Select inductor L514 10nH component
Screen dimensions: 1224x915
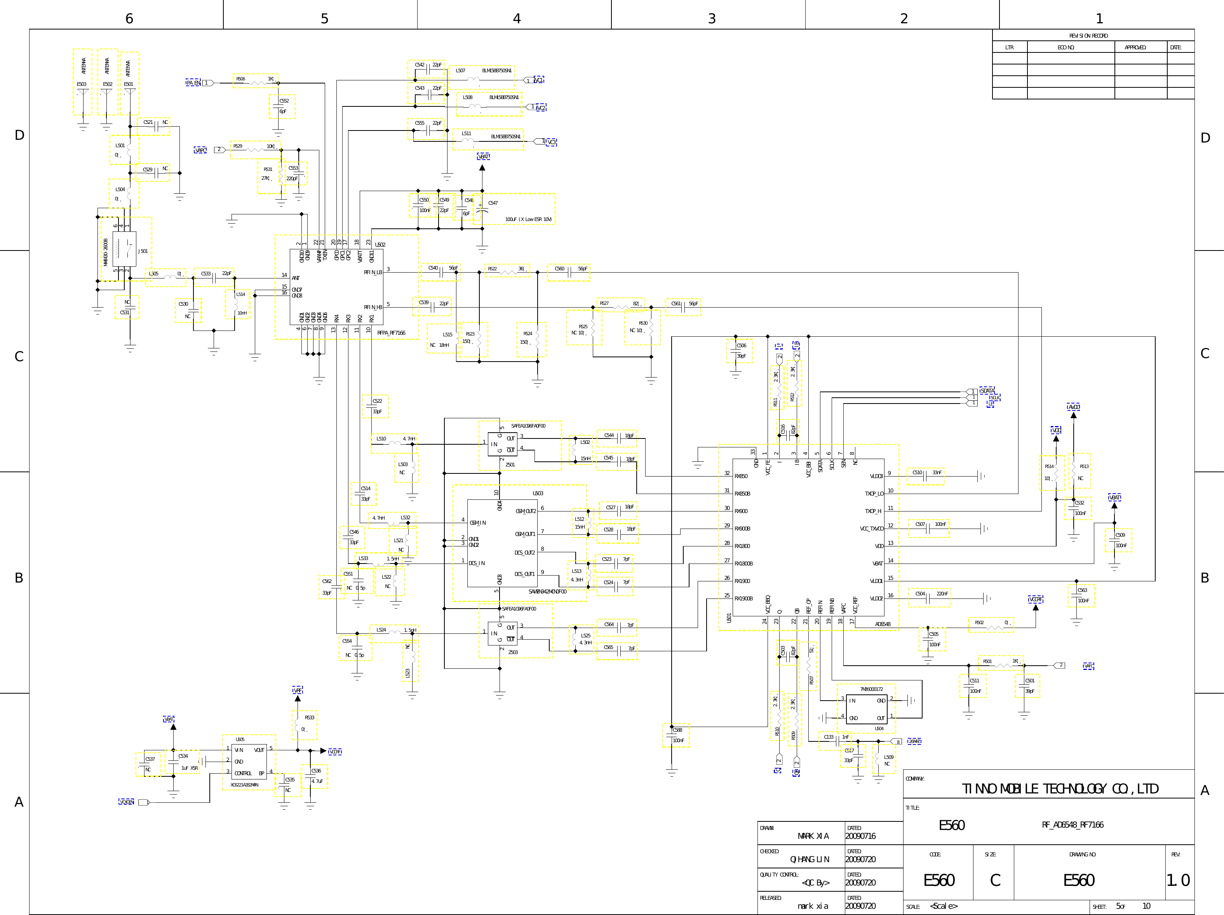(239, 304)
